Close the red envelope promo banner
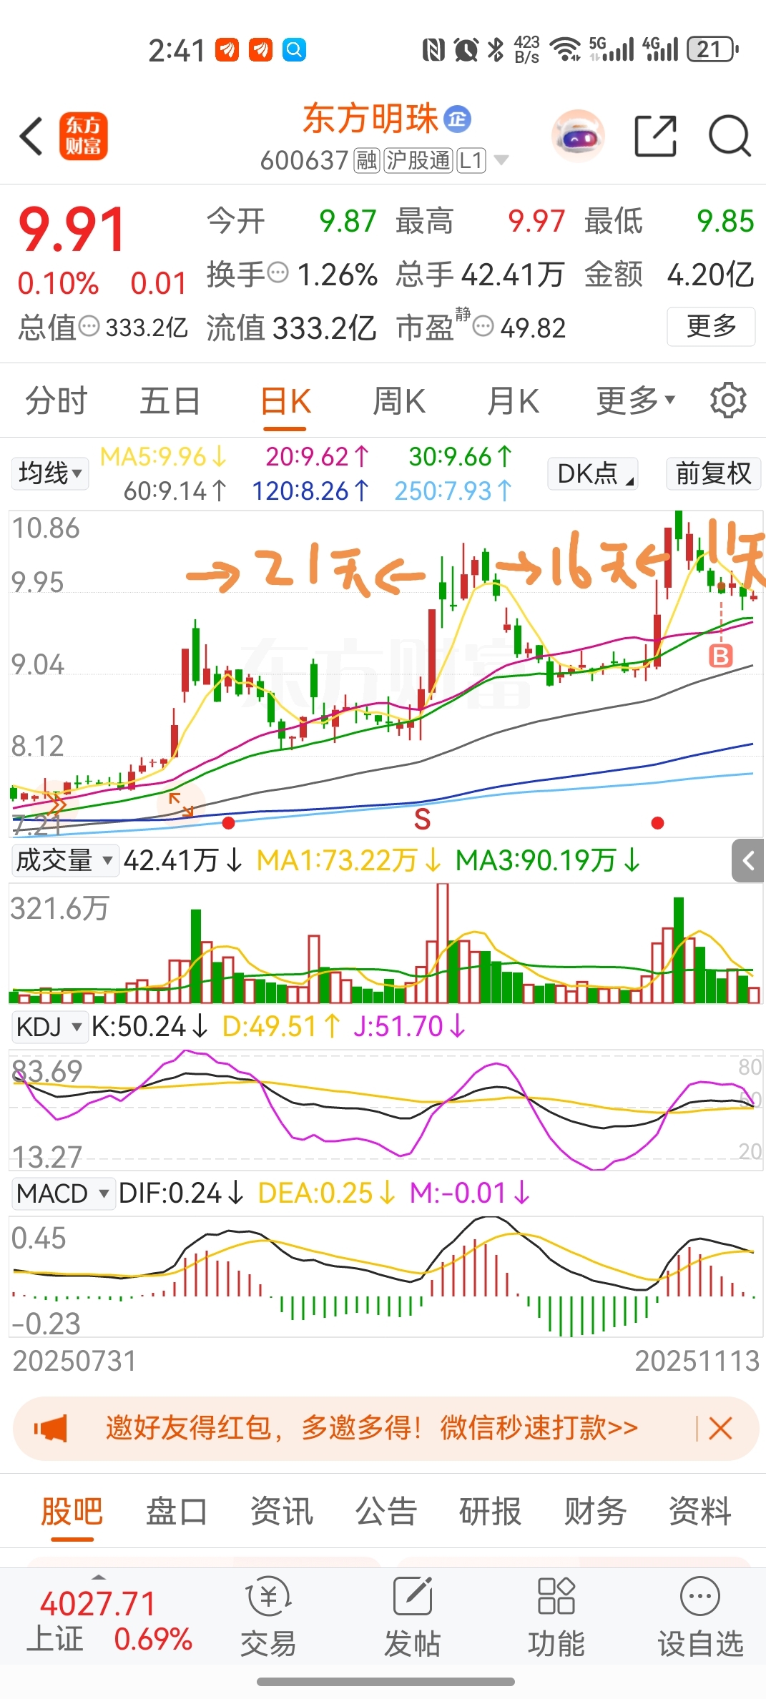This screenshot has width=766, height=1699. coord(720,1429)
